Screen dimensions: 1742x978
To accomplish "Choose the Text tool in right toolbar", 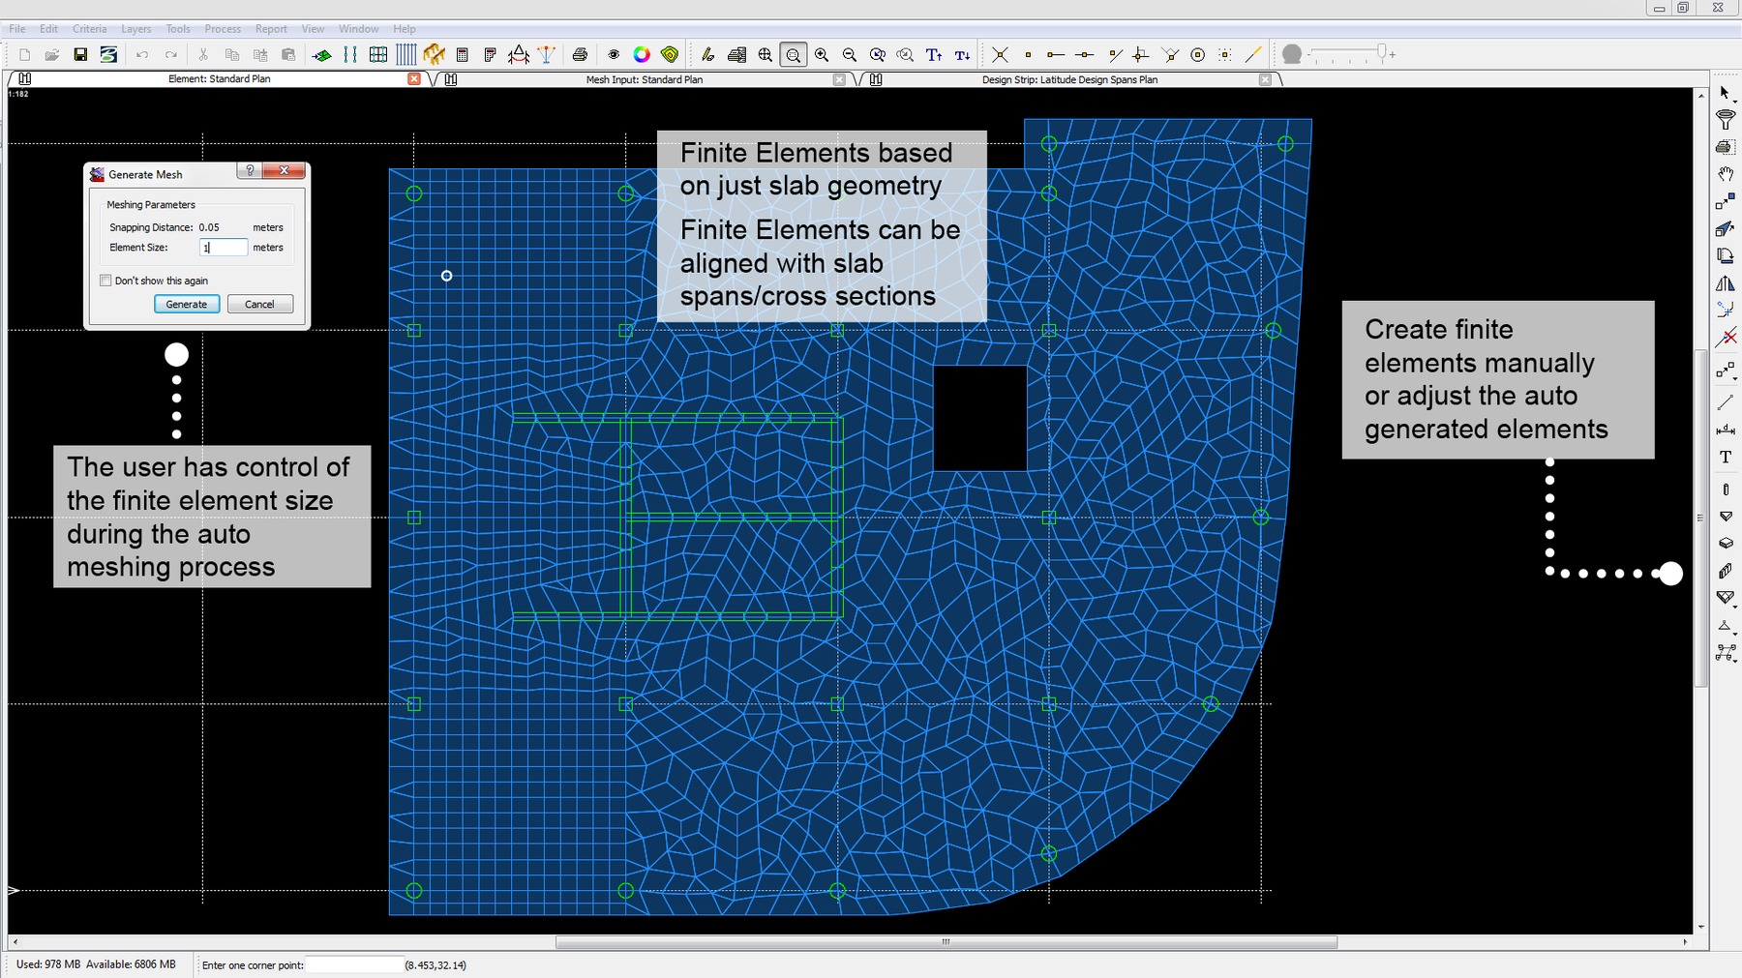I will pyautogui.click(x=1725, y=457).
